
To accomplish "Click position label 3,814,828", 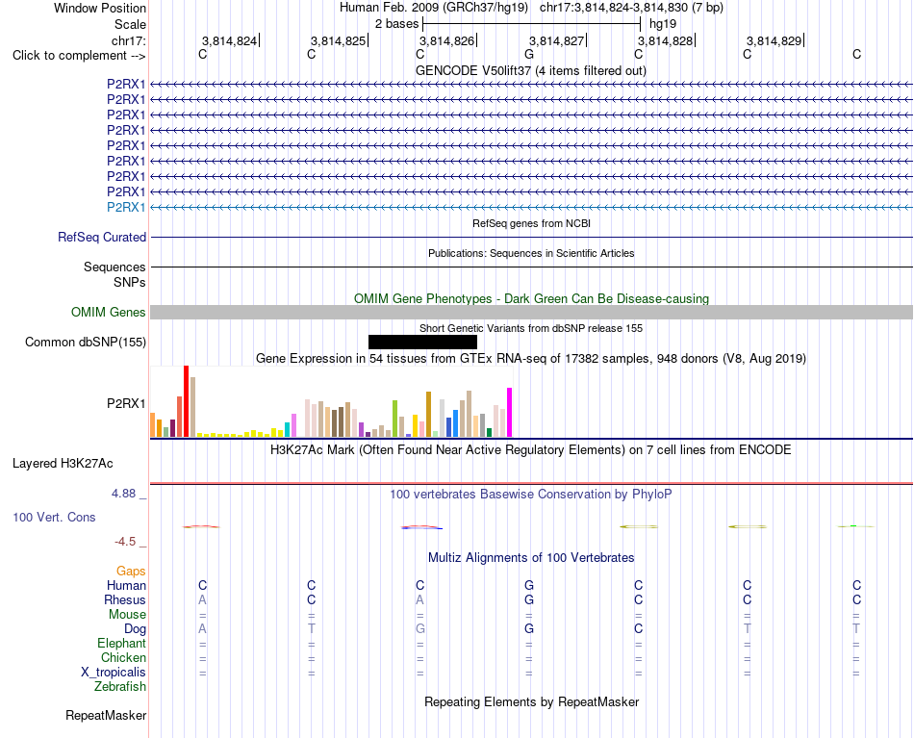I will pyautogui.click(x=665, y=40).
